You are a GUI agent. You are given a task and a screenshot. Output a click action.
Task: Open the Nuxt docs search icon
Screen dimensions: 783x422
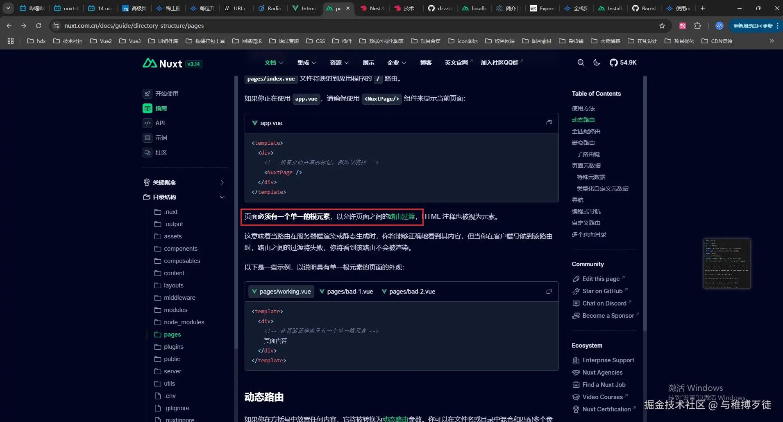pyautogui.click(x=581, y=63)
